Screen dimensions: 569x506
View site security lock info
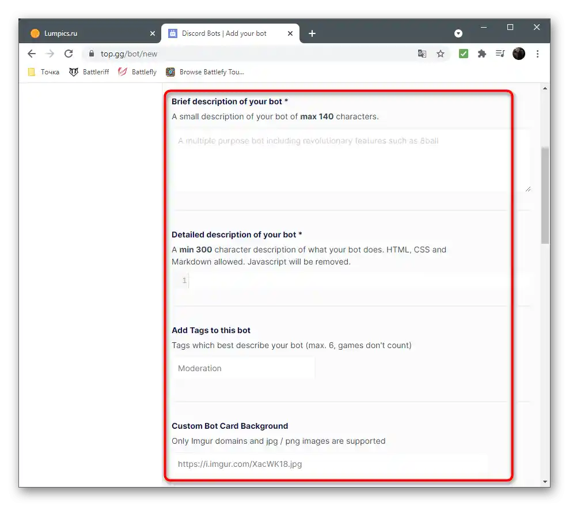tap(92, 54)
